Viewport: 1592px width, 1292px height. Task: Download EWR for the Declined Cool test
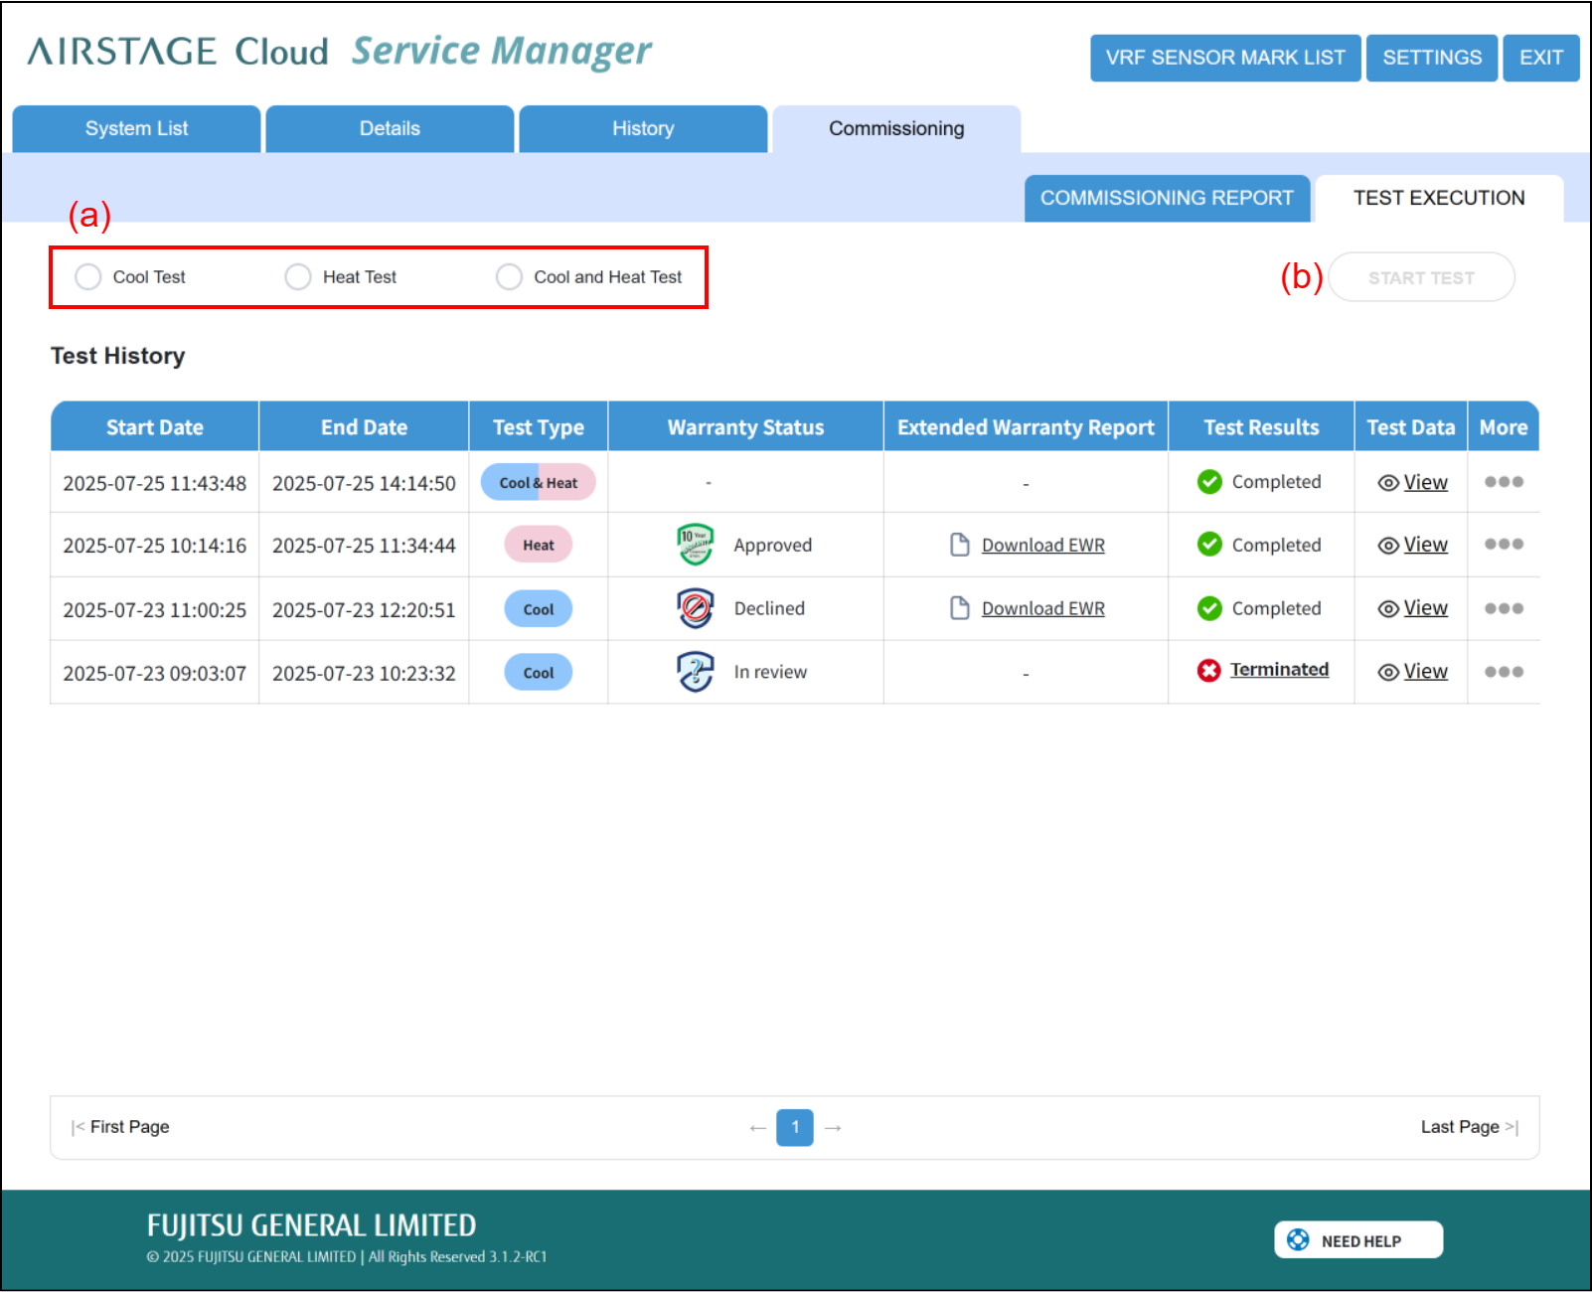(x=1042, y=608)
